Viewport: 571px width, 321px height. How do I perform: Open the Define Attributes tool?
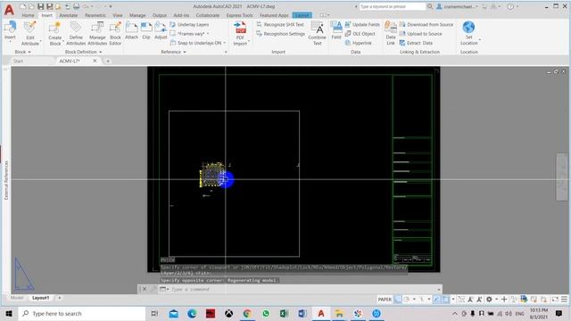76,34
